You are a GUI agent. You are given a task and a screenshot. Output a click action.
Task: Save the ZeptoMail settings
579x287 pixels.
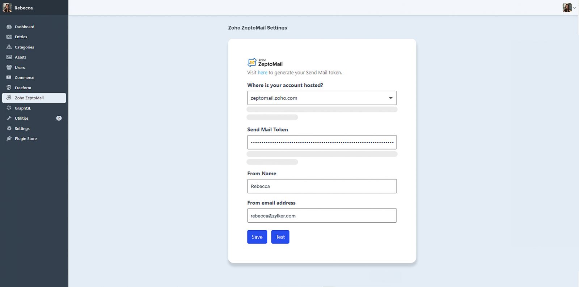(x=257, y=237)
